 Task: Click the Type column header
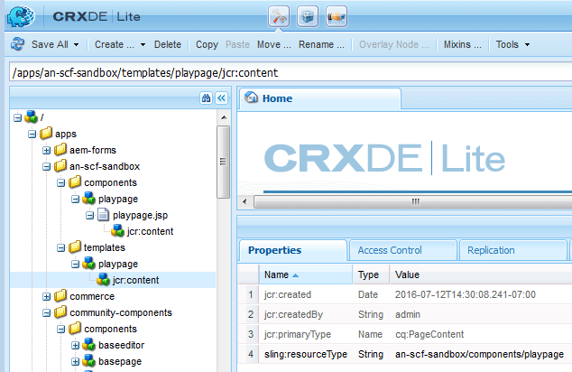pos(371,274)
